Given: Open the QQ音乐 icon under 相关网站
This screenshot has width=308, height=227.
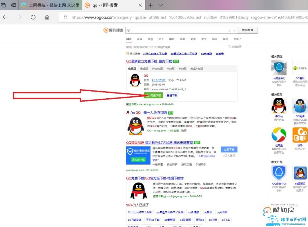Looking at the screenshot, I should point(300,68).
